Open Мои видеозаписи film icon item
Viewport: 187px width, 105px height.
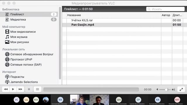(20, 32)
